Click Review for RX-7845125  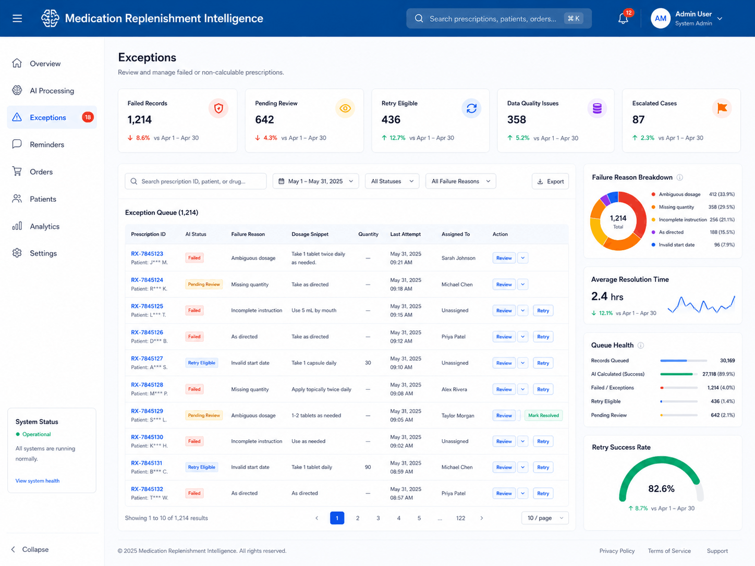504,311
